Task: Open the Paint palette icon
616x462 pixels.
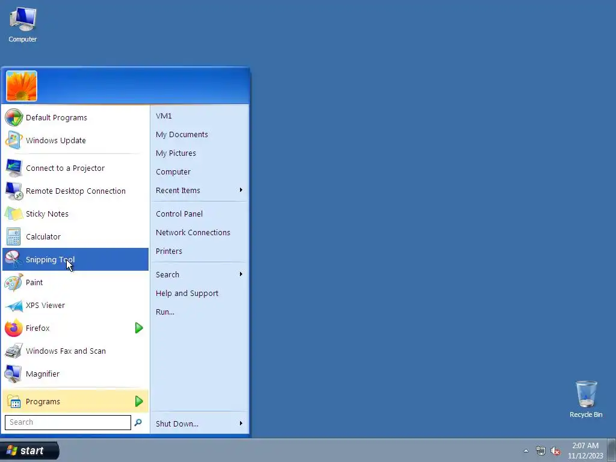Action: 14,283
